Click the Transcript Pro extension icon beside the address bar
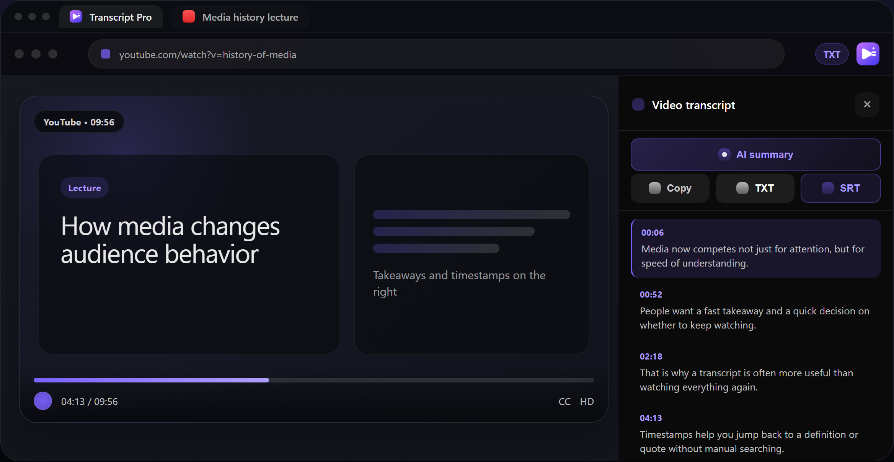The height and width of the screenshot is (462, 894). (868, 54)
